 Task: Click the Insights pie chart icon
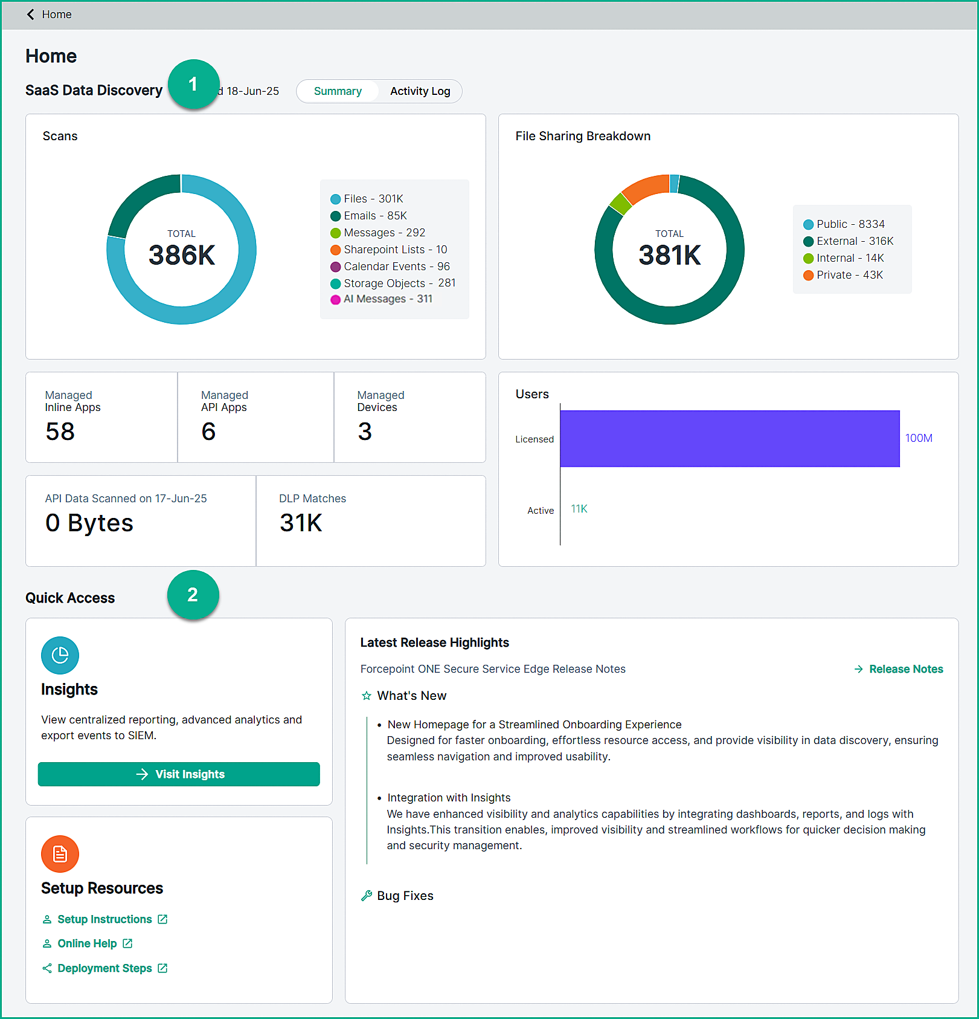click(x=60, y=655)
